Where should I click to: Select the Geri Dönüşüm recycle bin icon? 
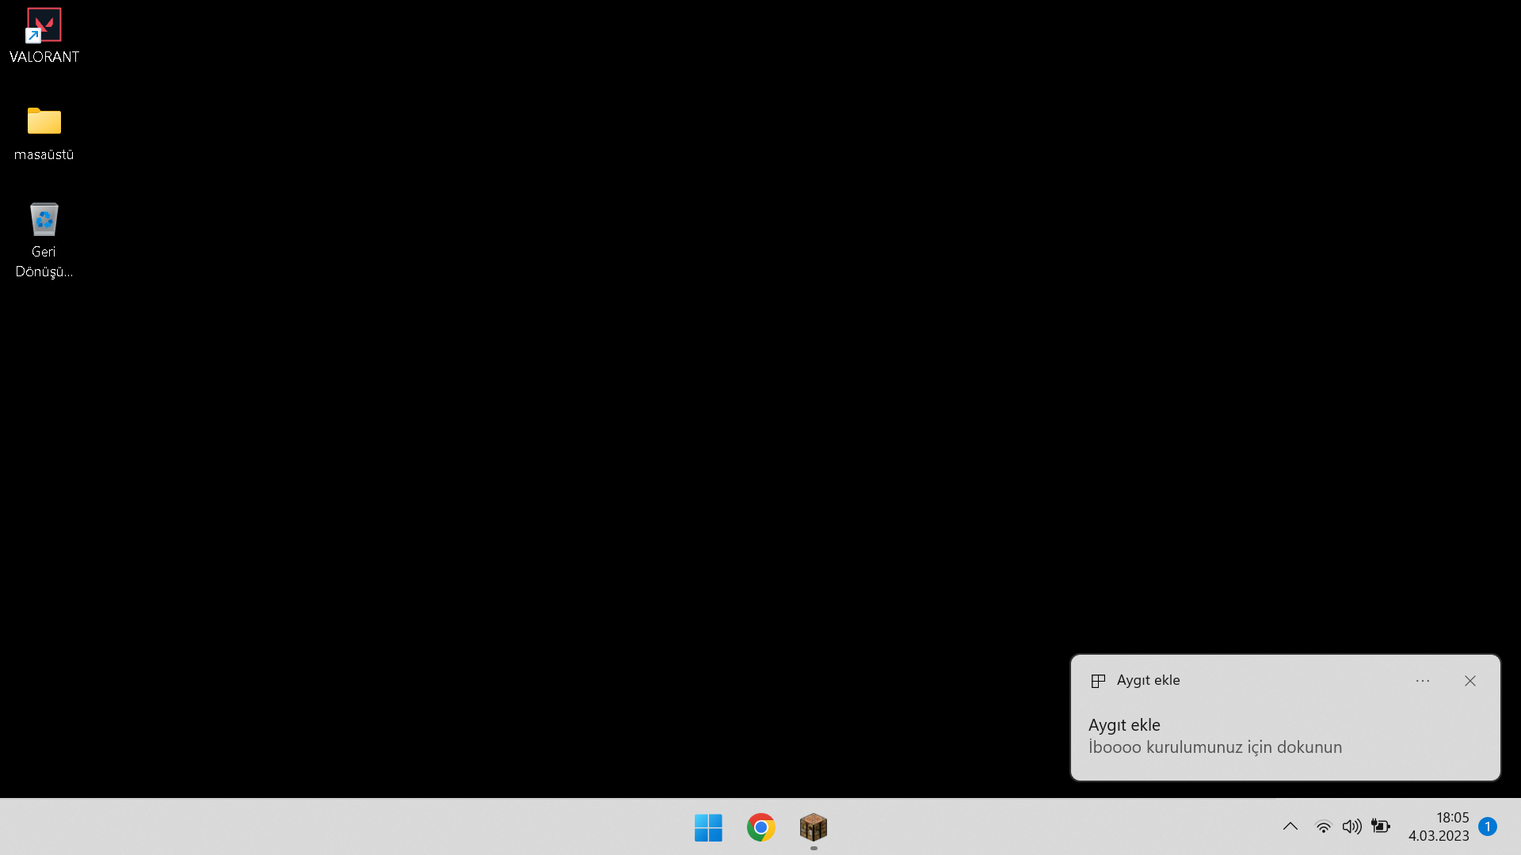tap(44, 219)
